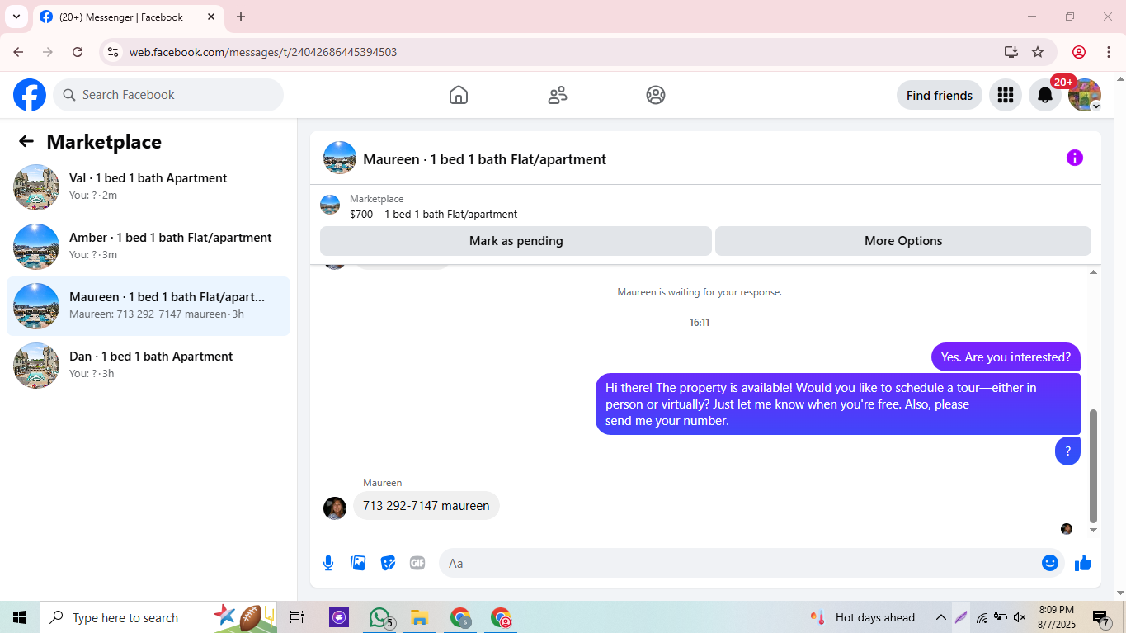Click the install app icon in address bar
1126x633 pixels.
[1011, 52]
